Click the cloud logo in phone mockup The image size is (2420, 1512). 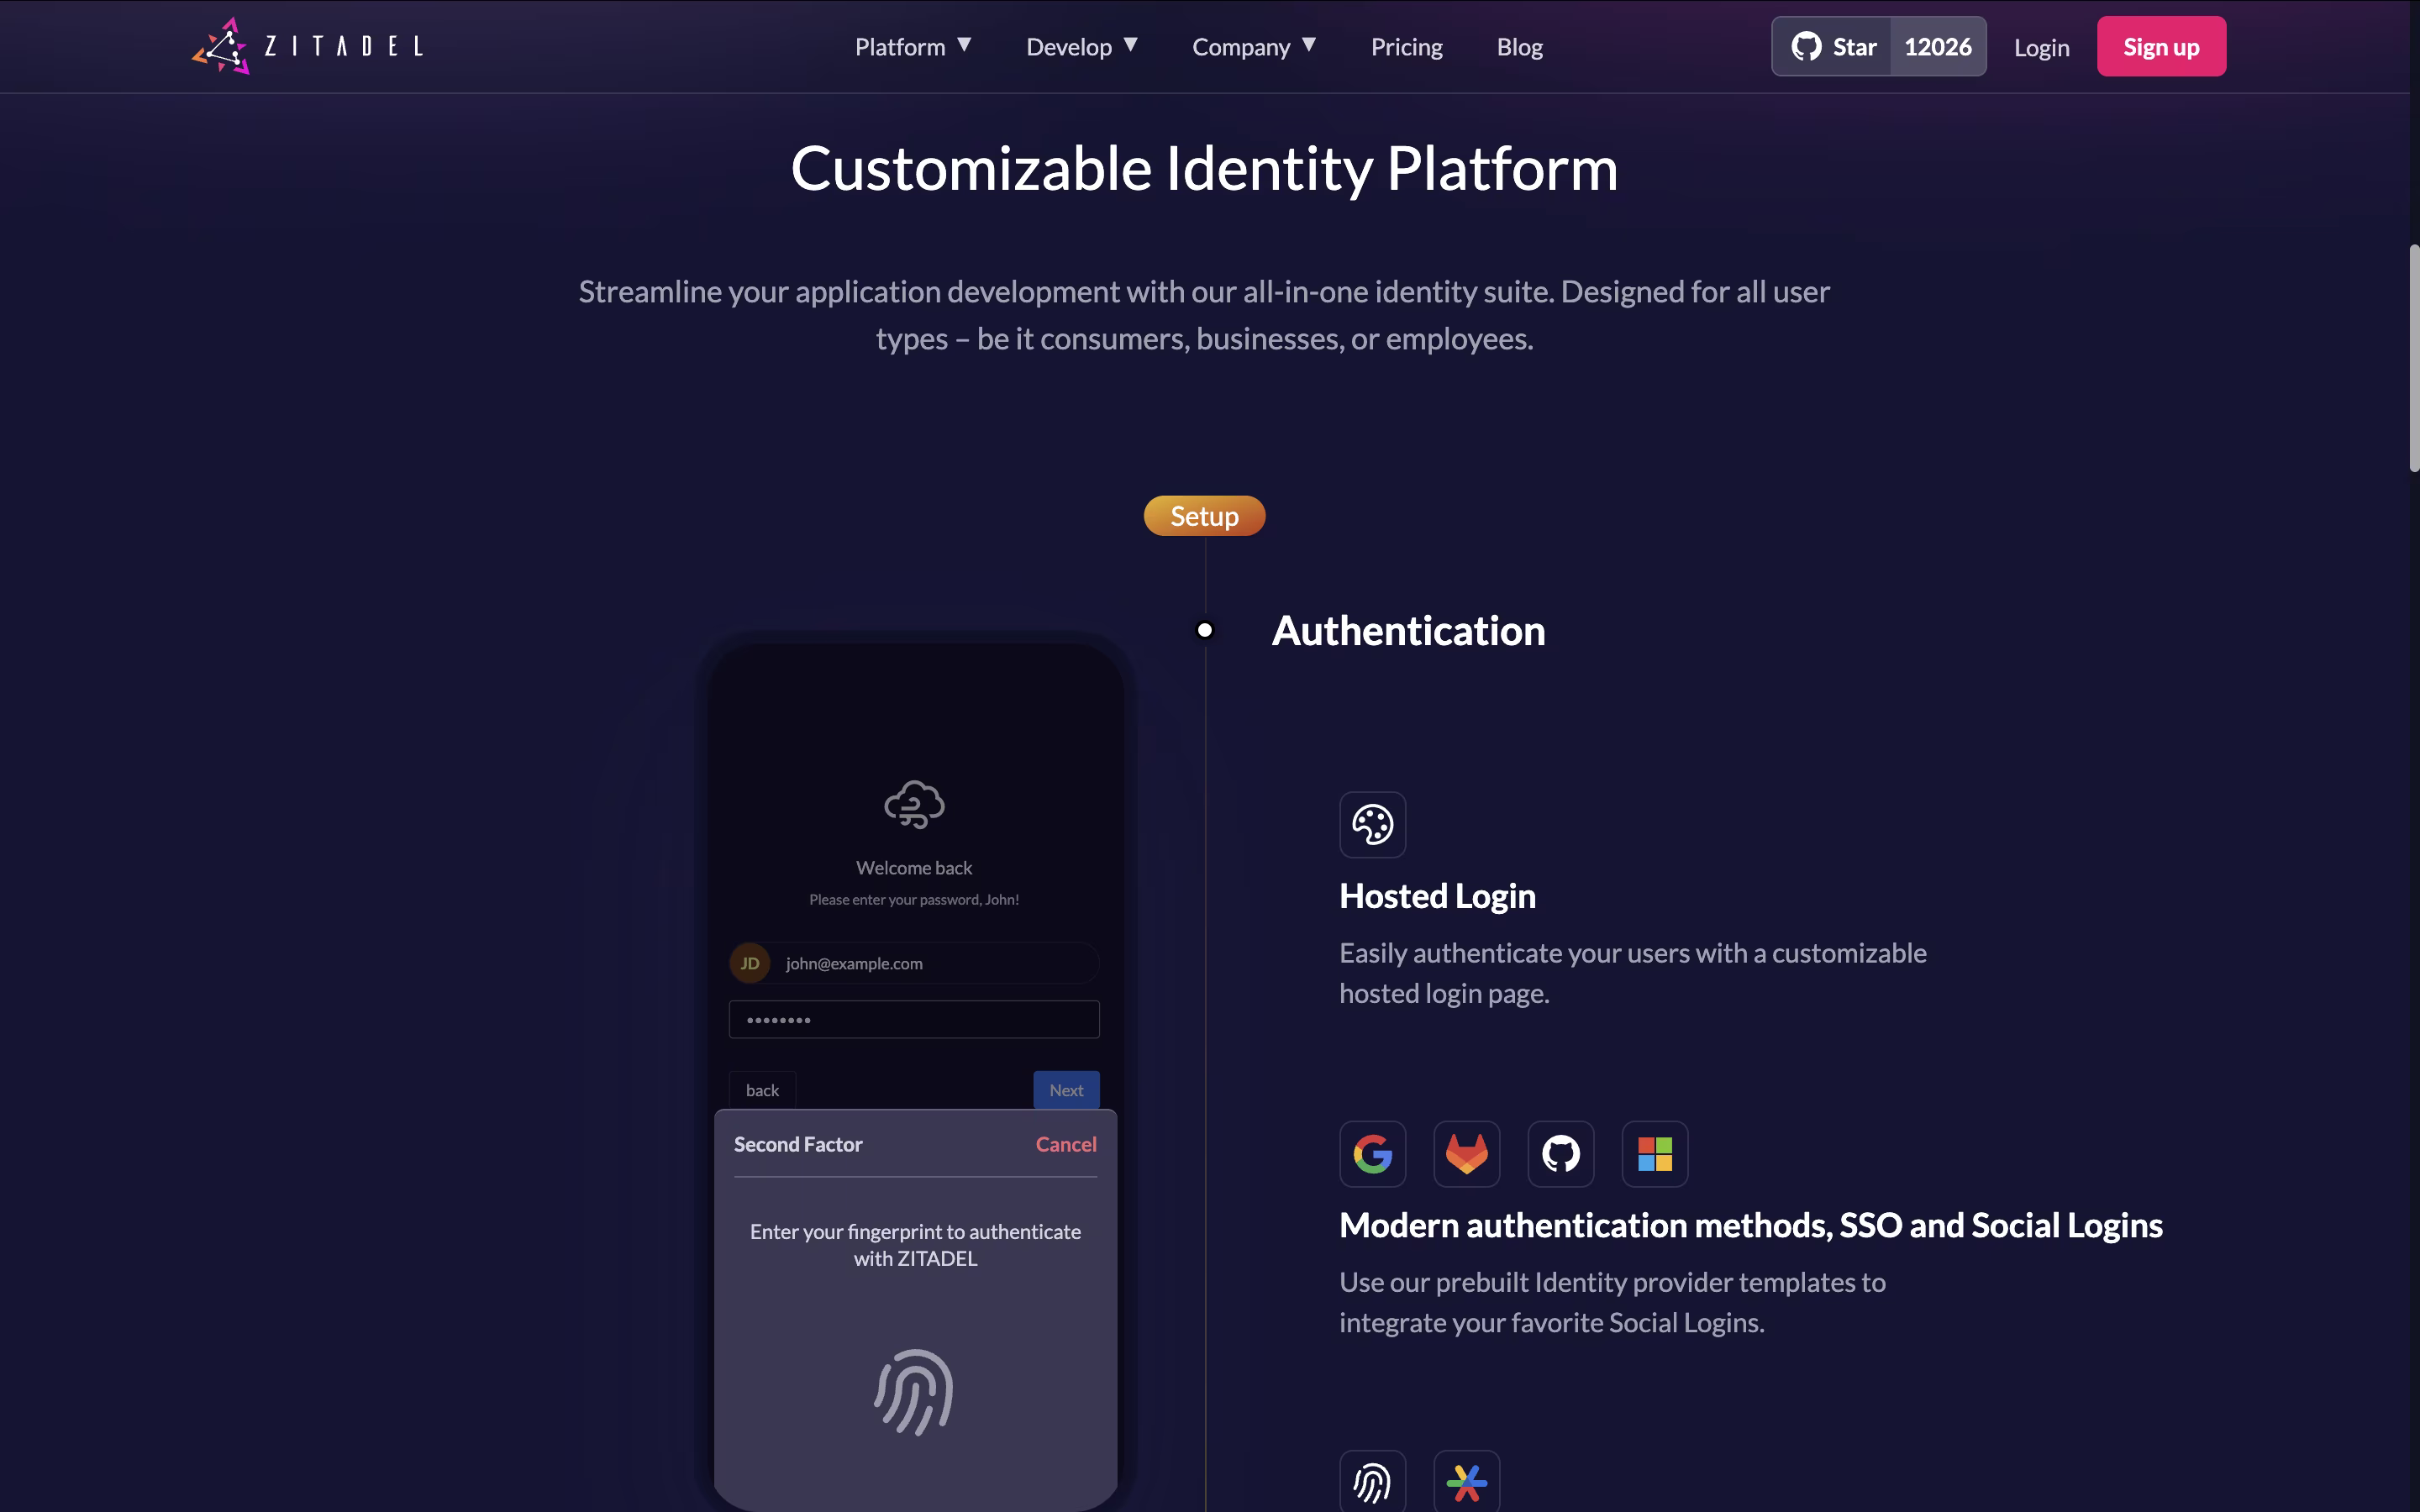(914, 804)
